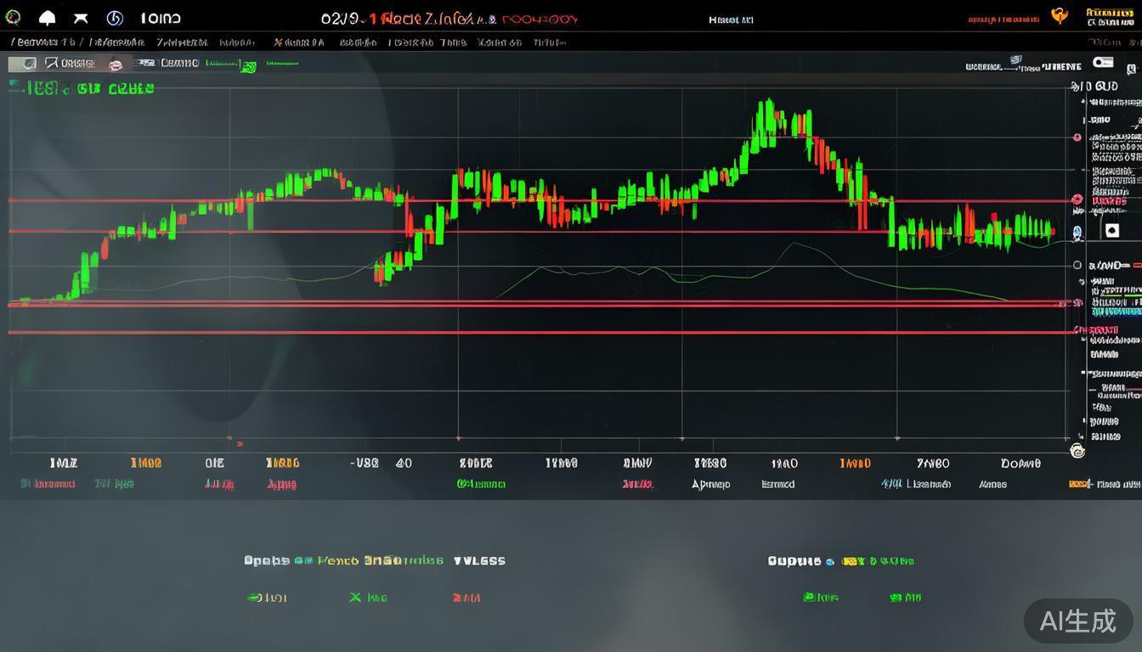Open the grey dropdown box at chart toolbar left
This screenshot has width=1142, height=652.
click(x=22, y=64)
